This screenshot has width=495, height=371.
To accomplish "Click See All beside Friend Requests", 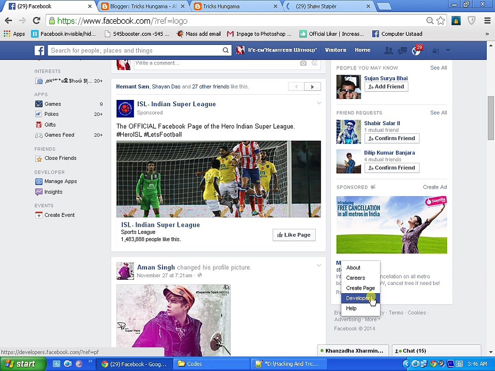I will tap(438, 113).
